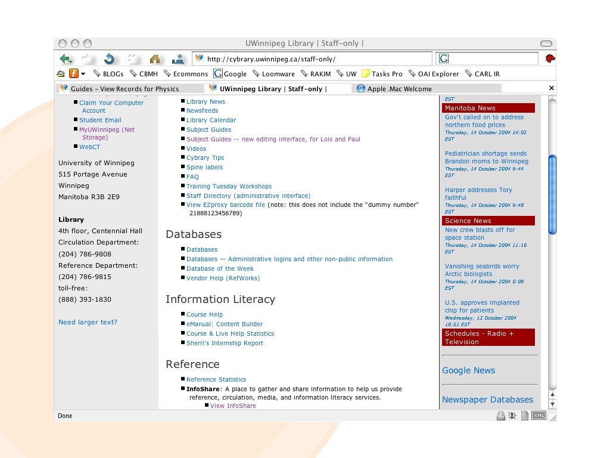This screenshot has height=458, width=610.
Task: Open the Cybrary Tips link
Action: point(205,157)
